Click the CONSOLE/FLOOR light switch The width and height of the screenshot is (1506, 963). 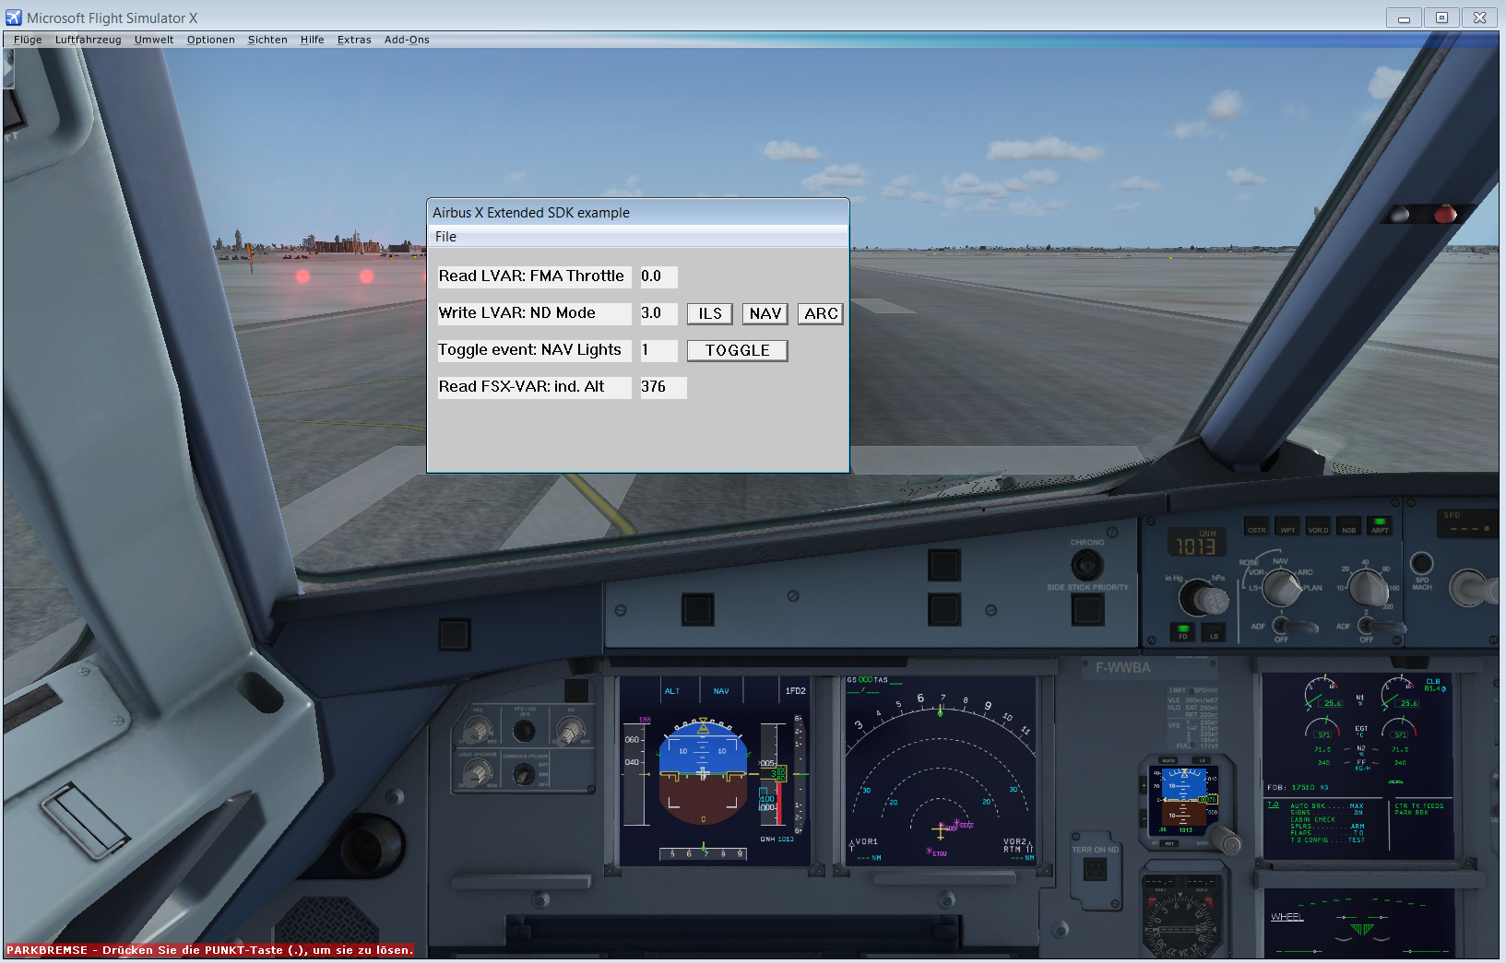(x=524, y=776)
